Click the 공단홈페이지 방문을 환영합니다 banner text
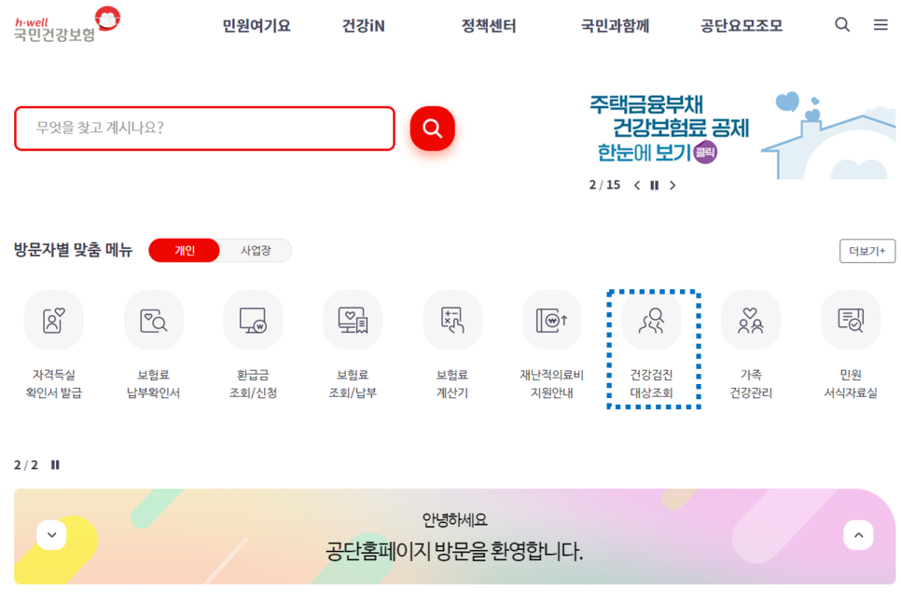Image resolution: width=901 pixels, height=606 pixels. [x=454, y=551]
